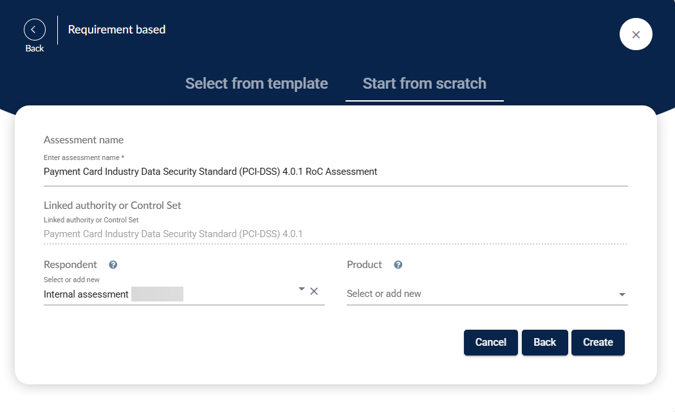
Task: Click the Product 'Select or add new' field
Action: click(x=479, y=294)
